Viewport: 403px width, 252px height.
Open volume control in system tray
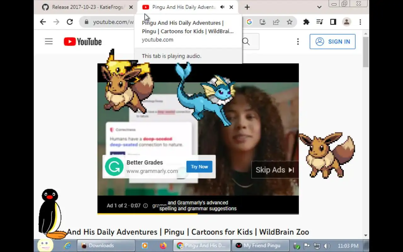[x=327, y=246]
